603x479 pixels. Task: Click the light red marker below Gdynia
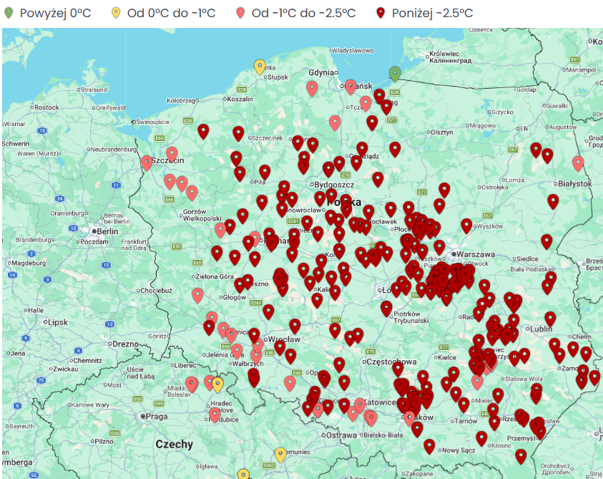(312, 88)
